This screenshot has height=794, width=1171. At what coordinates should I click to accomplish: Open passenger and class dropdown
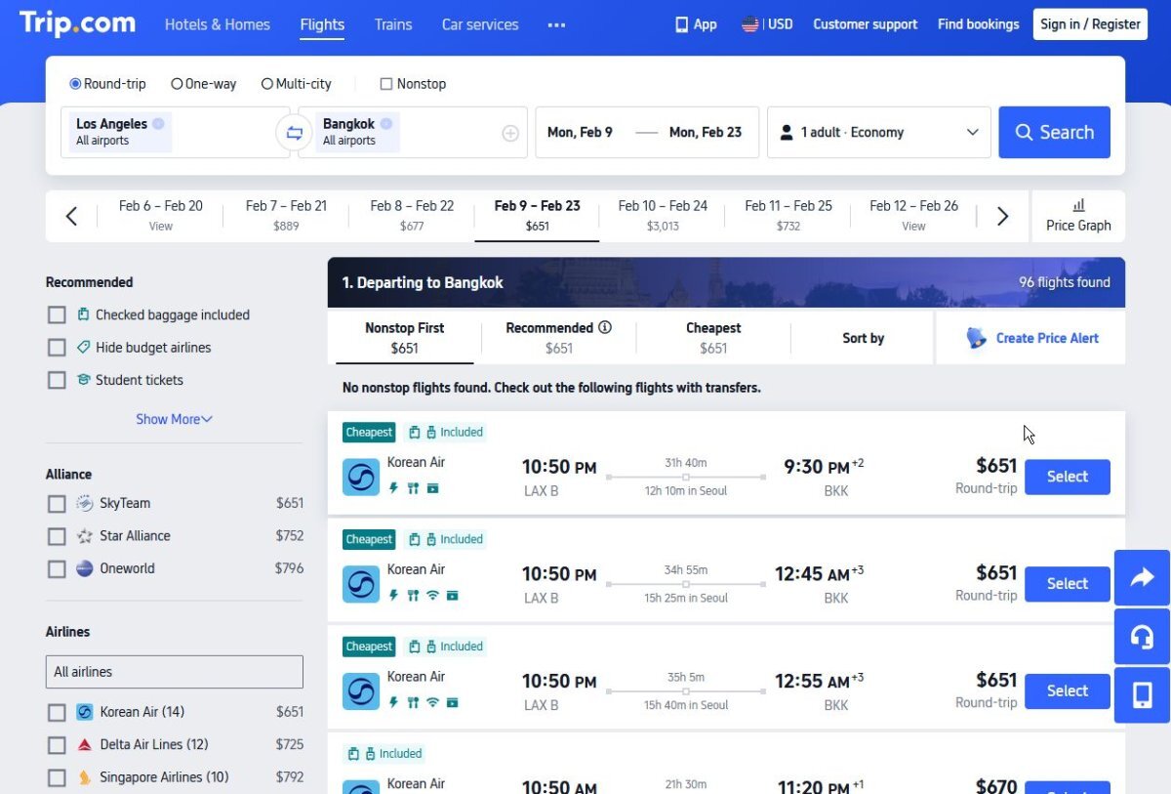click(x=879, y=133)
